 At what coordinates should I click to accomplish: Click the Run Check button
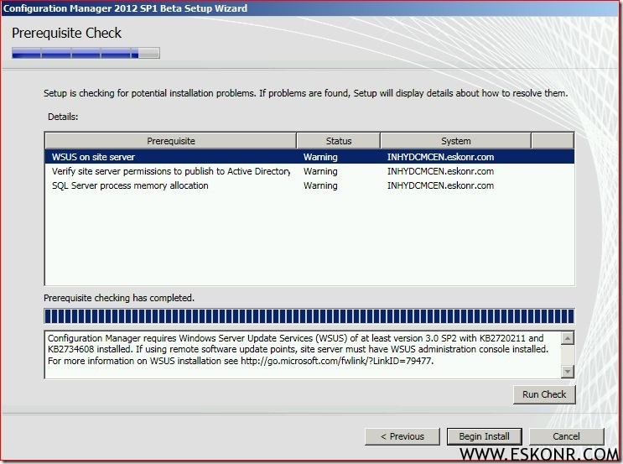coord(544,394)
